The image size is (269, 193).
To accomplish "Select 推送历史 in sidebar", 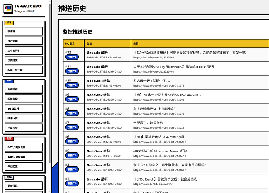I will tap(24, 118).
